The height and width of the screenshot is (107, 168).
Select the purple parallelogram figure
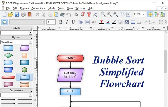point(25,48)
